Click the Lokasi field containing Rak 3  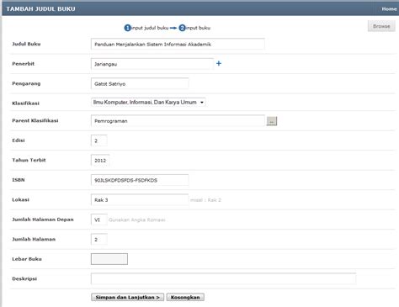click(140, 200)
